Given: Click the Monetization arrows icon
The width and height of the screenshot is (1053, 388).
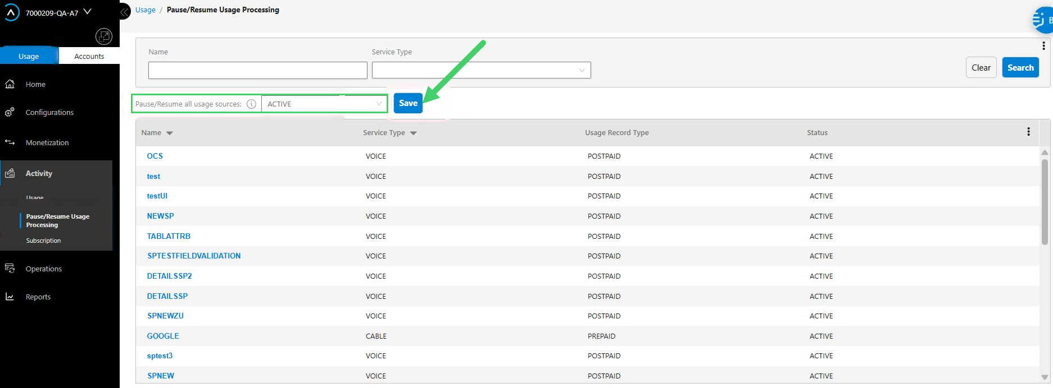Looking at the screenshot, I should 10,142.
